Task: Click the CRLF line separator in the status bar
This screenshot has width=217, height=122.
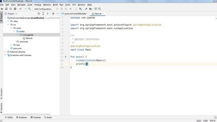Action: tap(205, 121)
